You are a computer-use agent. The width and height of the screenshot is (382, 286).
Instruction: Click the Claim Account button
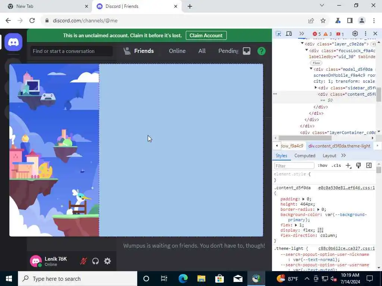206,35
